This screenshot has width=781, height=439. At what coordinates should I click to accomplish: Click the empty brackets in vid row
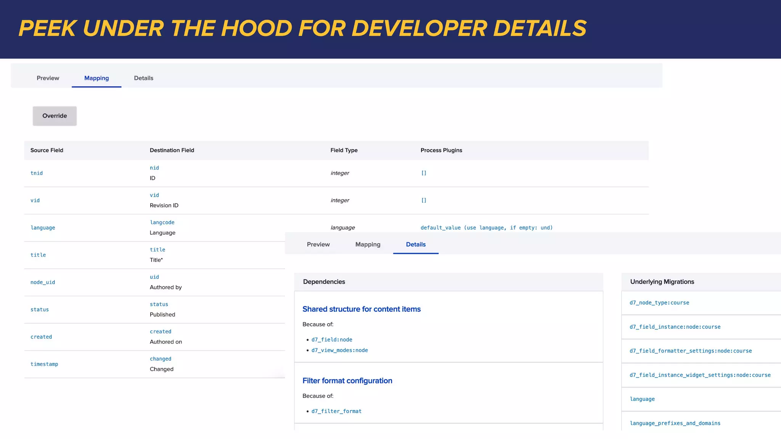[x=424, y=200]
